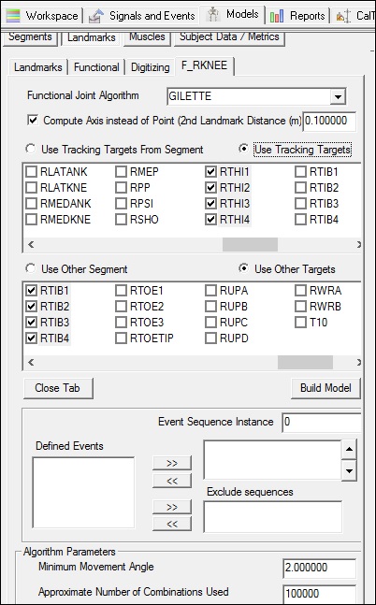Check the RLATKNE target checkbox
Image resolution: width=376 pixels, height=605 pixels.
tap(31, 188)
